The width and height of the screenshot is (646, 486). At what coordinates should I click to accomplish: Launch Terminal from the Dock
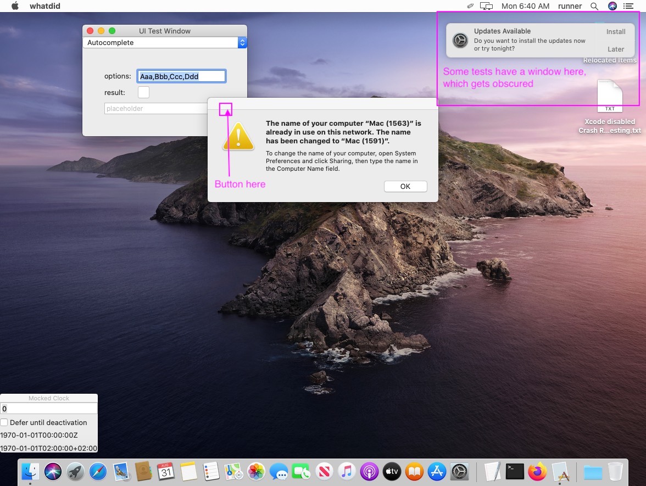515,471
